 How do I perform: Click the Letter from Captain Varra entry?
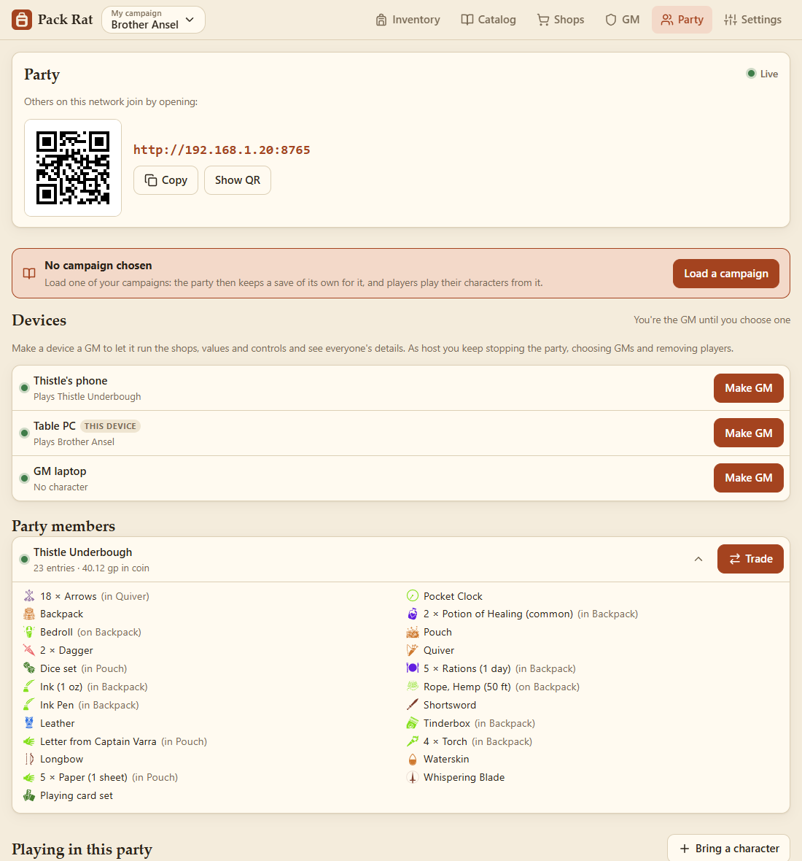(115, 741)
